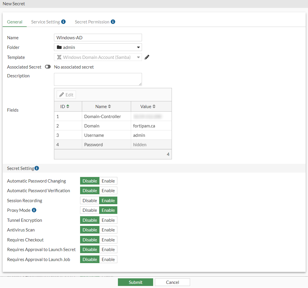Screen dimensions: 308x288
Task: Switch to the Secret Permission tab
Action: point(92,22)
